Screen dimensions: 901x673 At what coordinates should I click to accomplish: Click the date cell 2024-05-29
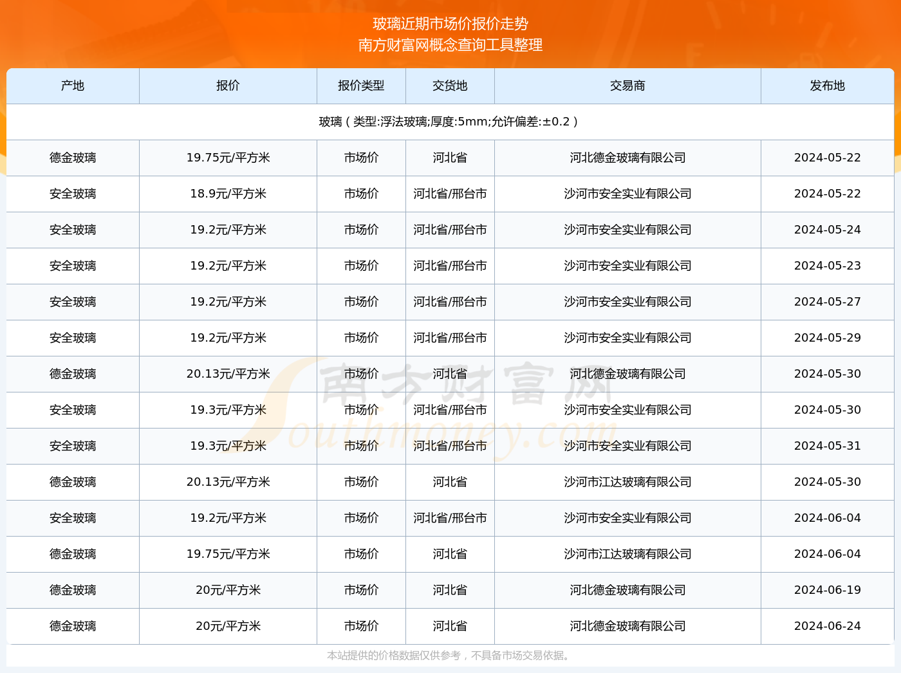[x=827, y=338]
